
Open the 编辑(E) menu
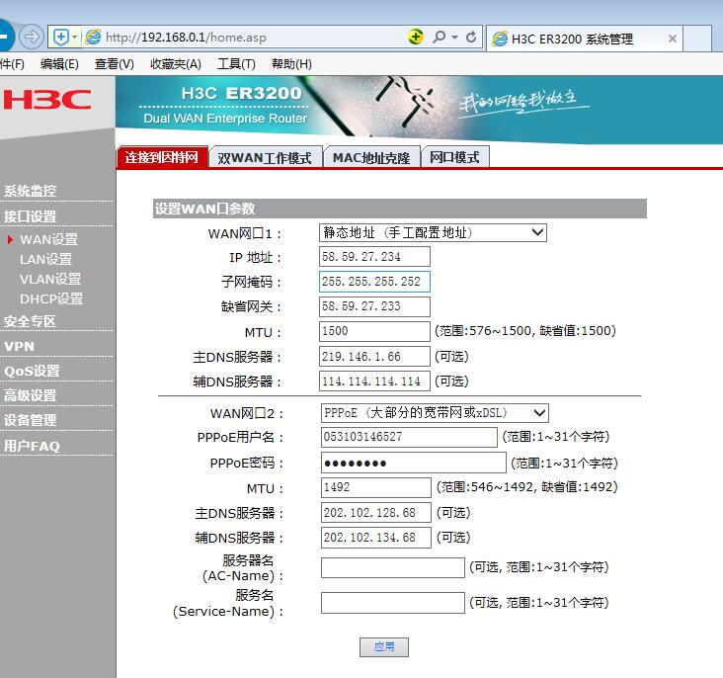59,63
